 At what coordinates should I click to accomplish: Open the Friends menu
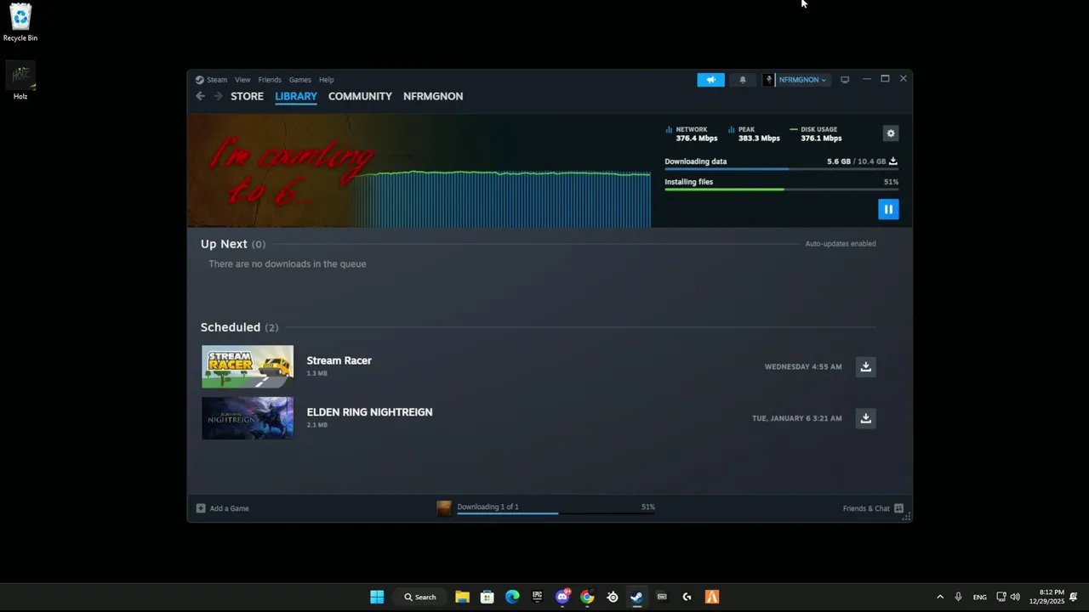(x=270, y=80)
